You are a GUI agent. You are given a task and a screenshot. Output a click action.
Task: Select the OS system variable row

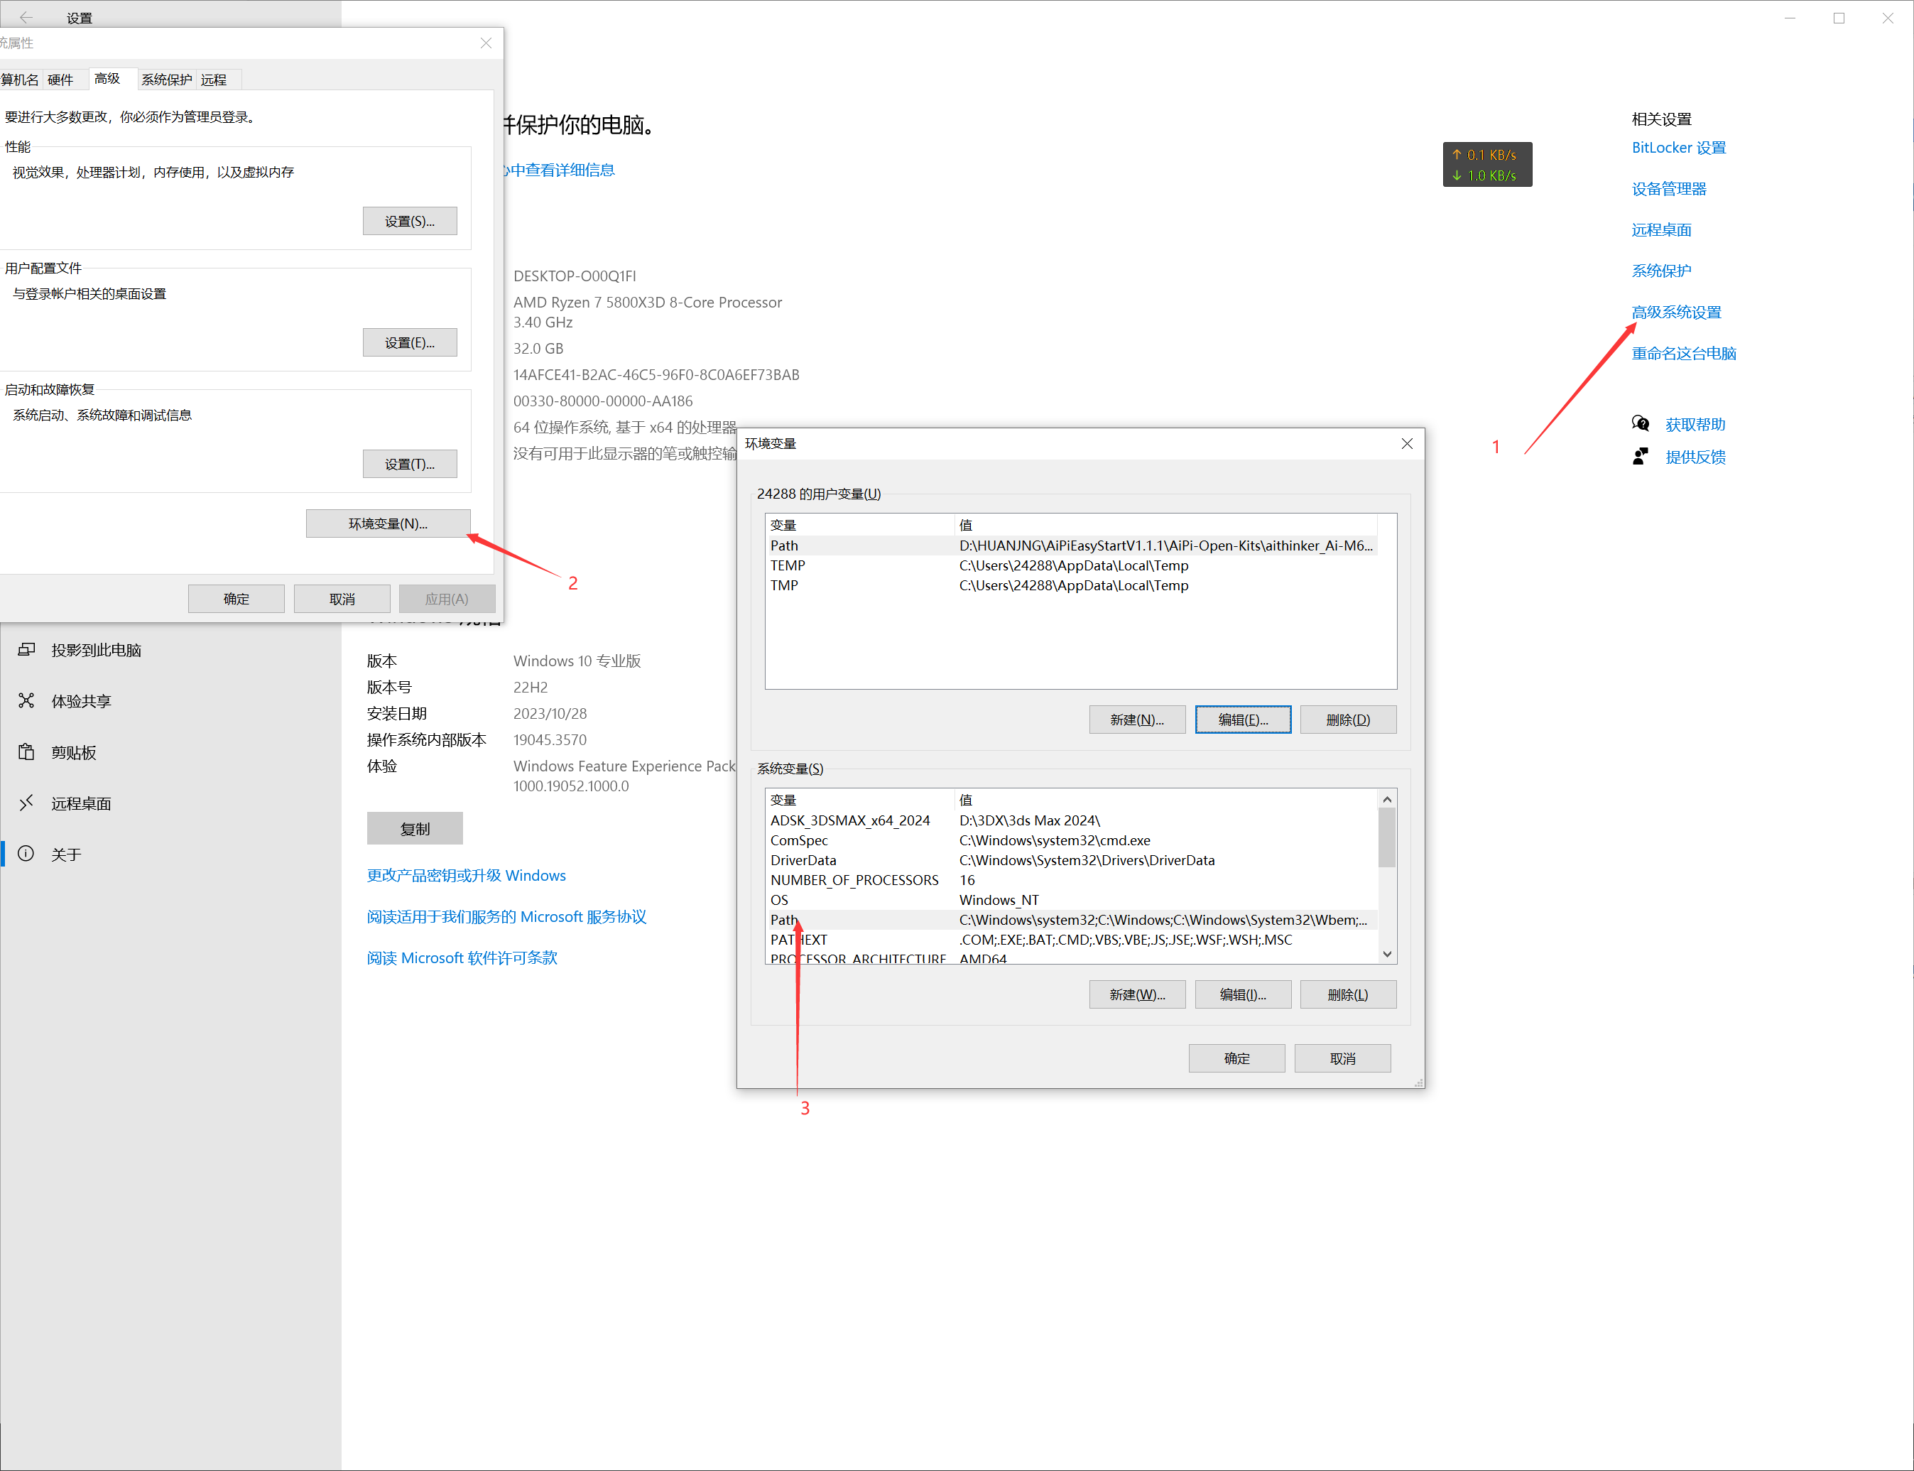[1072, 900]
